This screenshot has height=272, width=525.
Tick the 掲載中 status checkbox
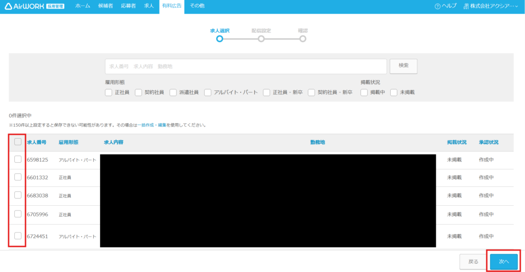[x=364, y=93]
